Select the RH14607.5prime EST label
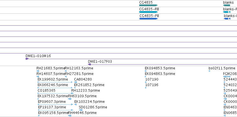Screen dimensions: 237x117 [51, 74]
